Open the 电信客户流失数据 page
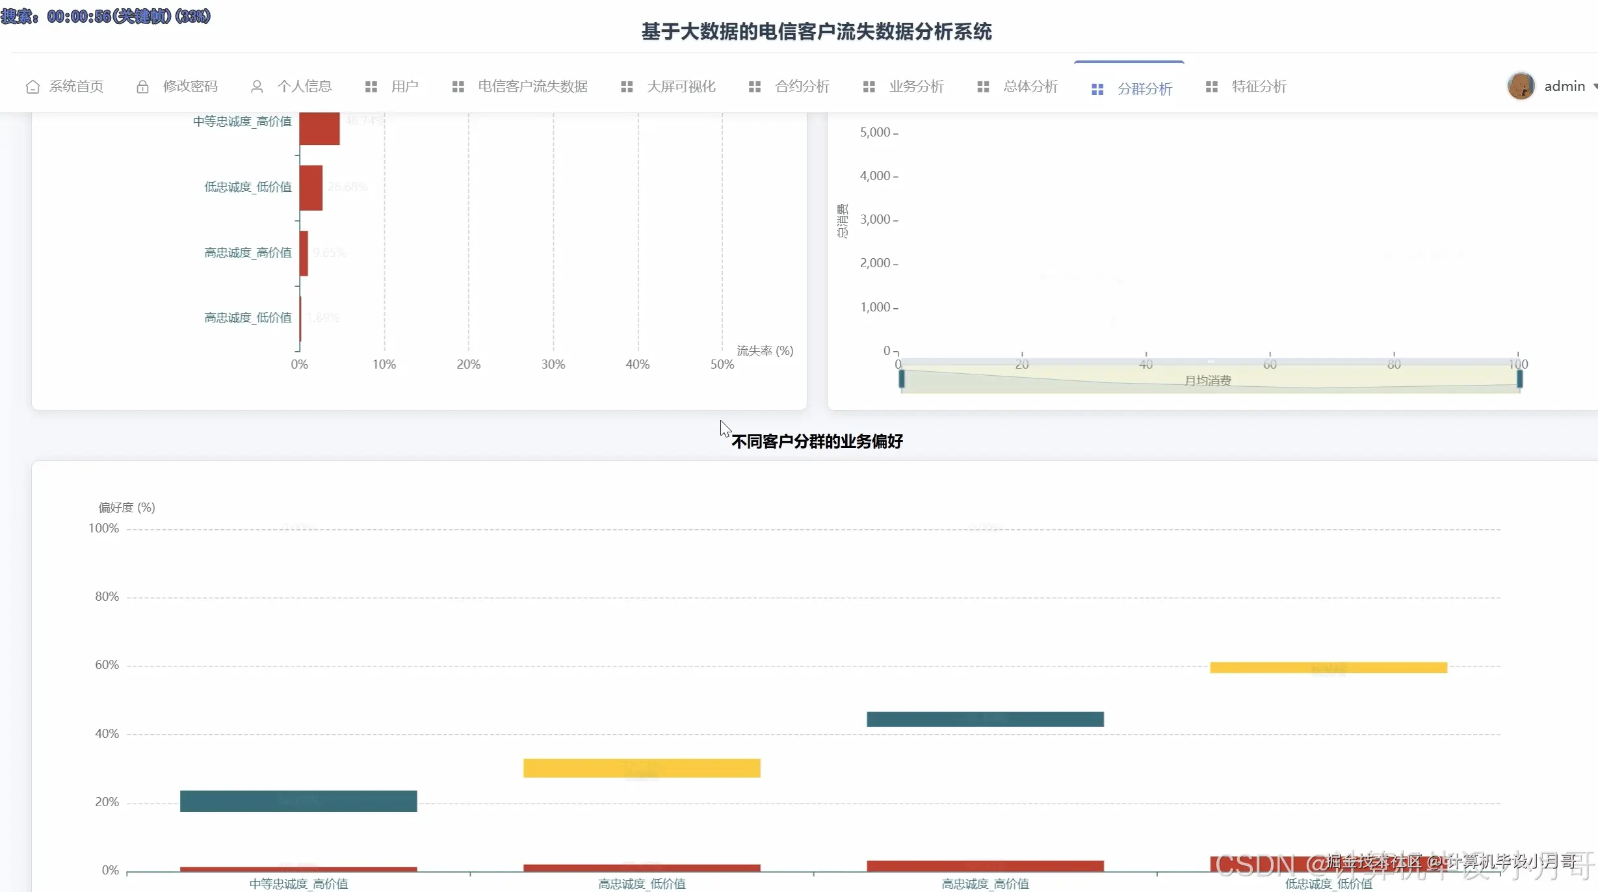The height and width of the screenshot is (892, 1598). (532, 86)
